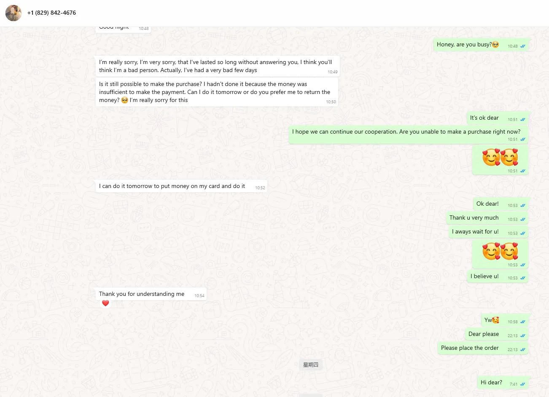Click the read ticks on 'Thank u very much'
Screen dimensions: 549x397
[523, 220]
